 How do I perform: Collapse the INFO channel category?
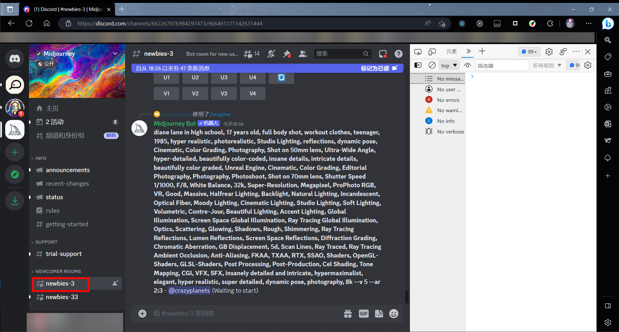39,158
